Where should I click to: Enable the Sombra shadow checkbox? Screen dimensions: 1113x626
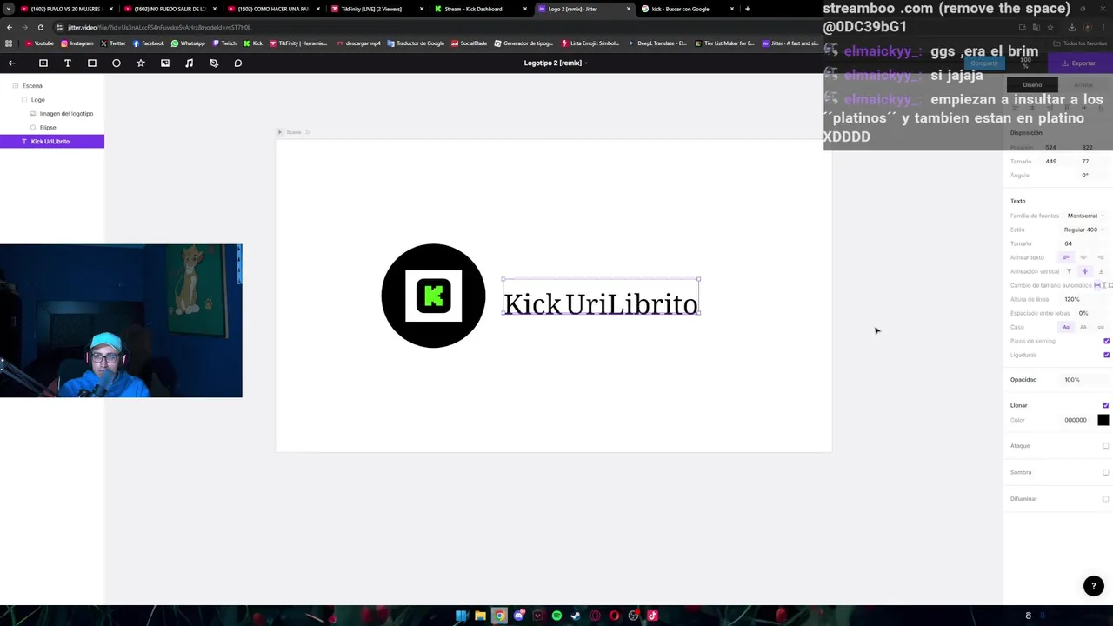pyautogui.click(x=1106, y=472)
